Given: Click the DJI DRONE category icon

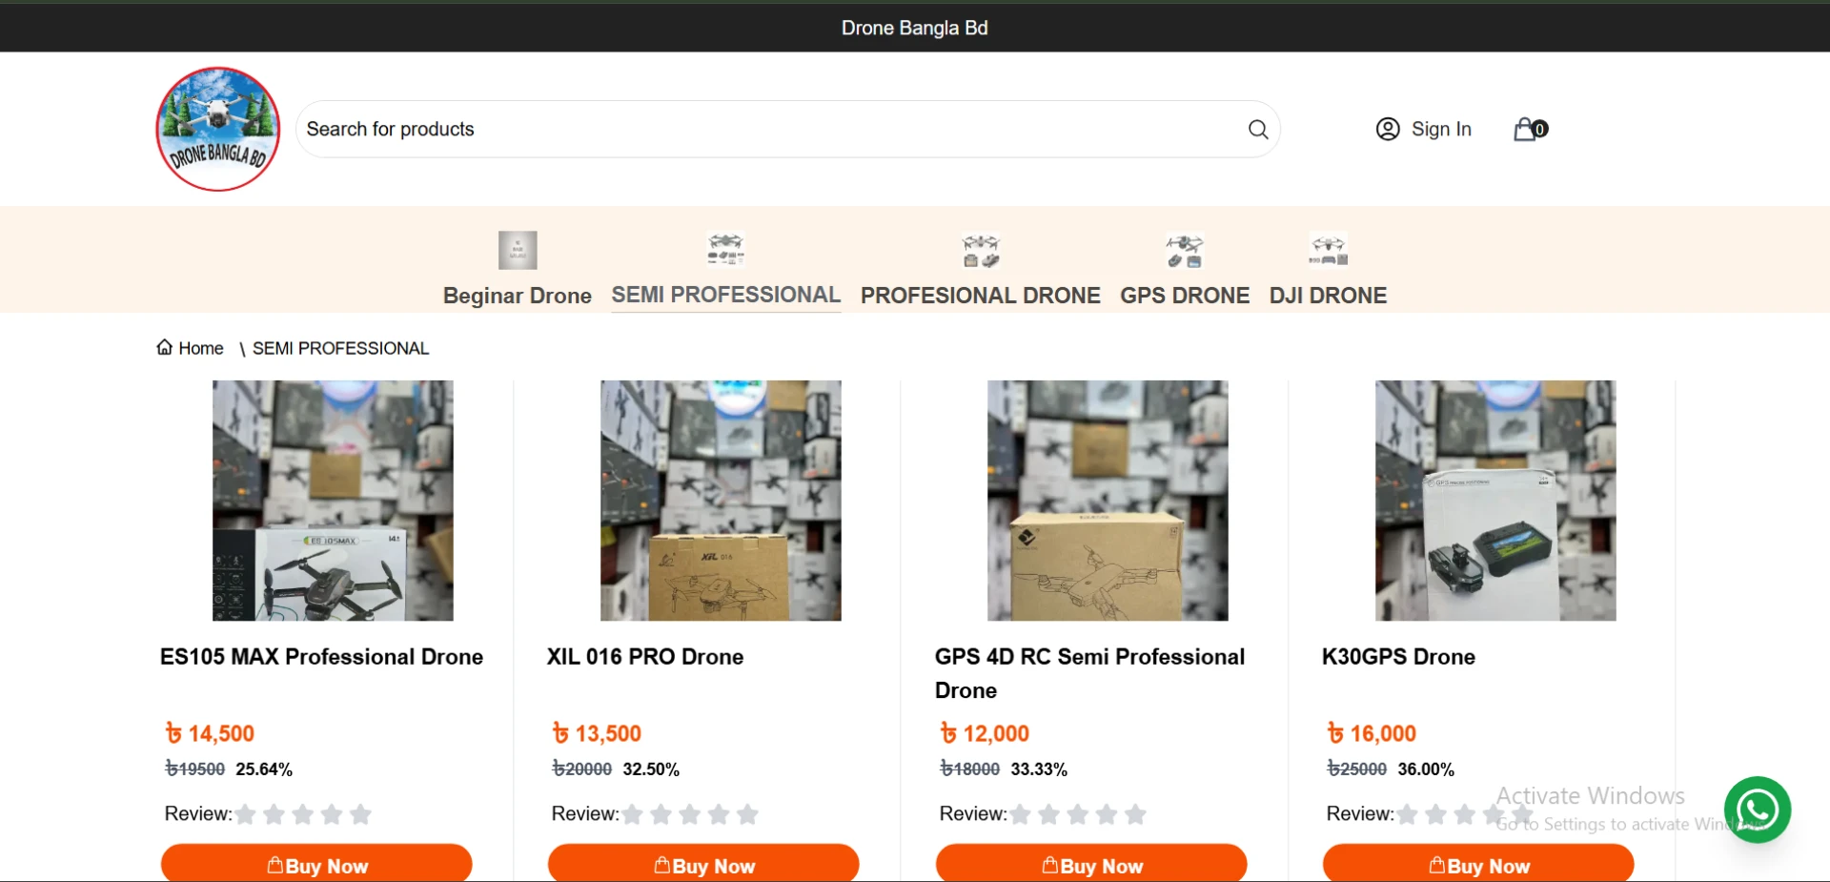Looking at the screenshot, I should click(1328, 251).
